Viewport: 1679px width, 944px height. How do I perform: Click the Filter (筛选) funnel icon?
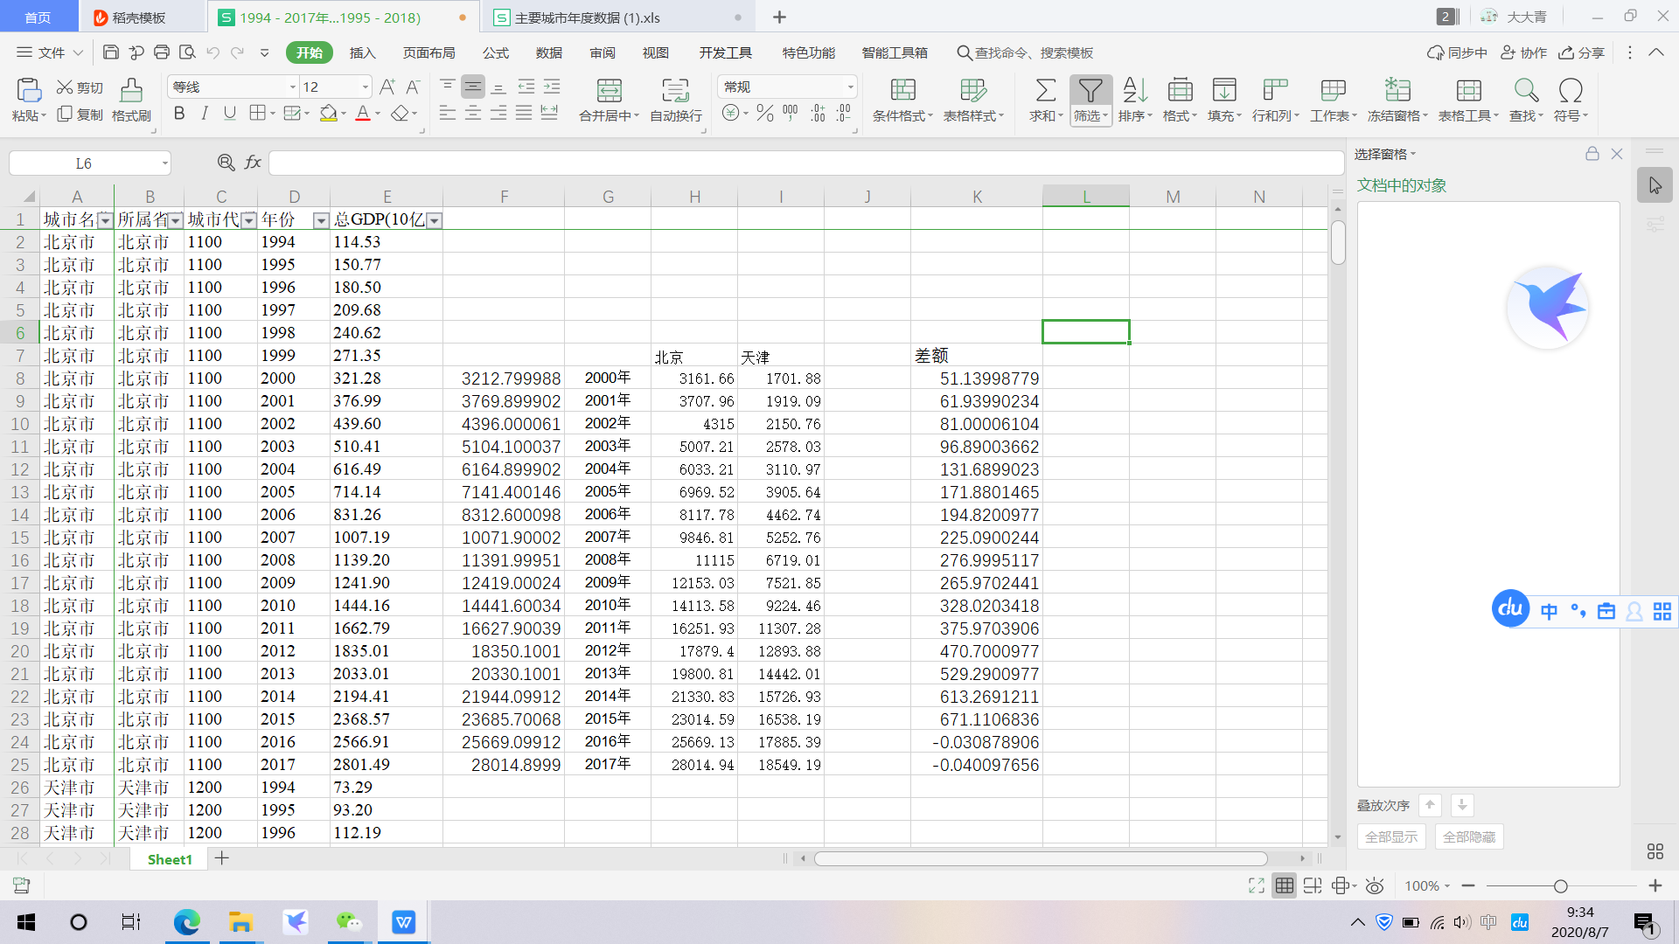[x=1090, y=91]
